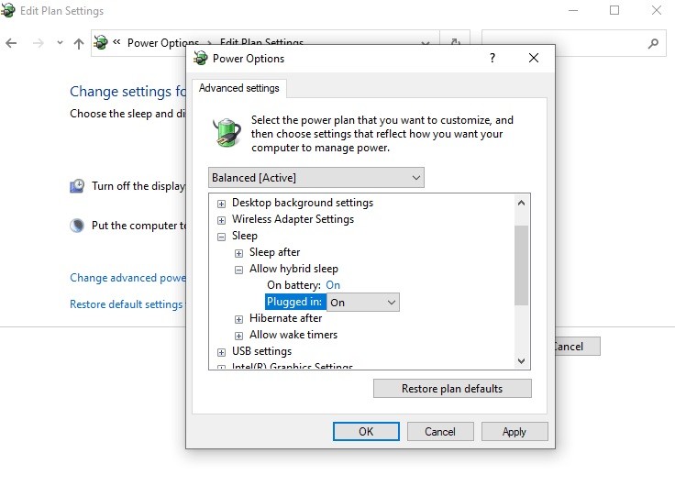The width and height of the screenshot is (675, 486).
Task: Click the Control Panel search box
Action: pos(574,43)
